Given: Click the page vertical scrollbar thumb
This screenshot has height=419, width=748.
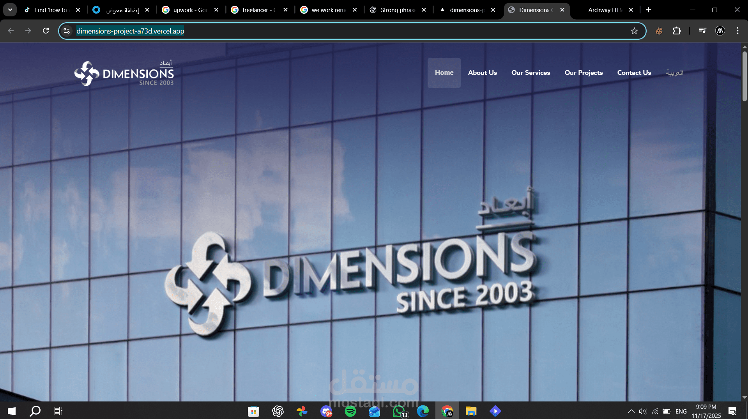Looking at the screenshot, I should (x=744, y=76).
